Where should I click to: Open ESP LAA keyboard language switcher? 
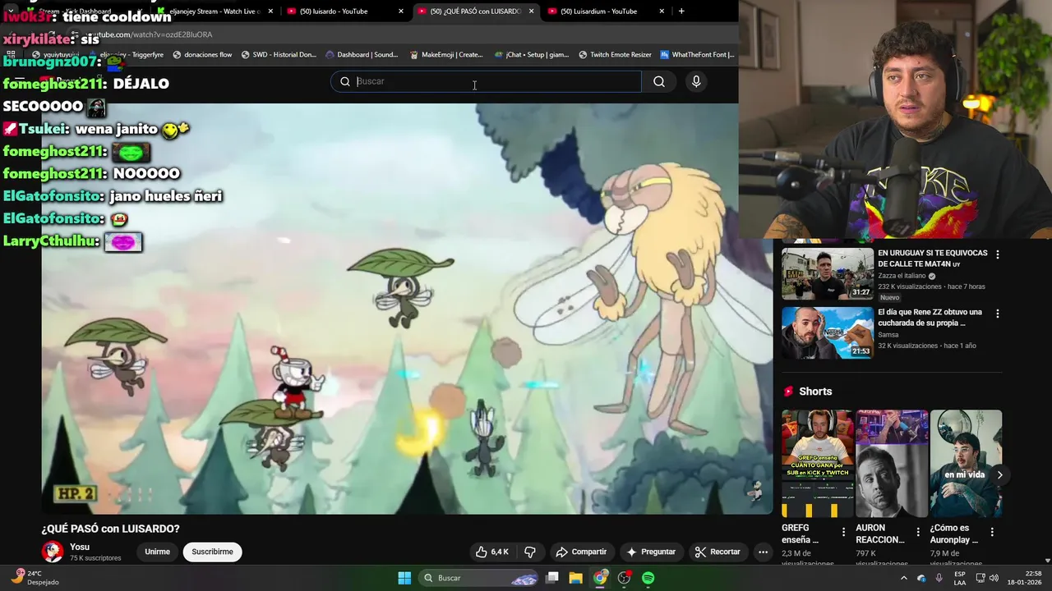pyautogui.click(x=960, y=578)
